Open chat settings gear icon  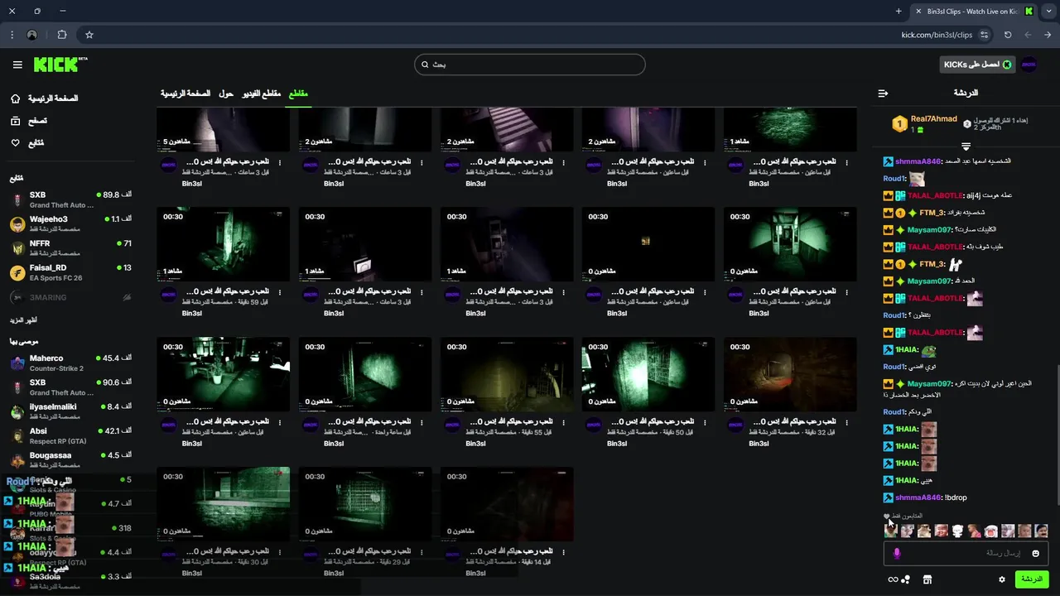point(1001,579)
